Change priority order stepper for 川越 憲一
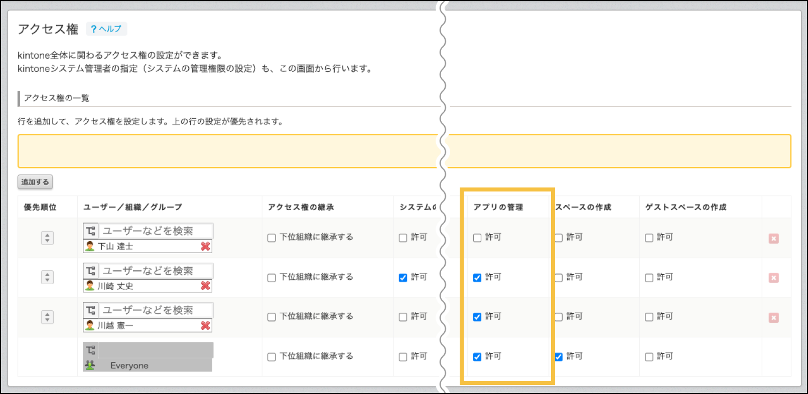 coord(47,317)
